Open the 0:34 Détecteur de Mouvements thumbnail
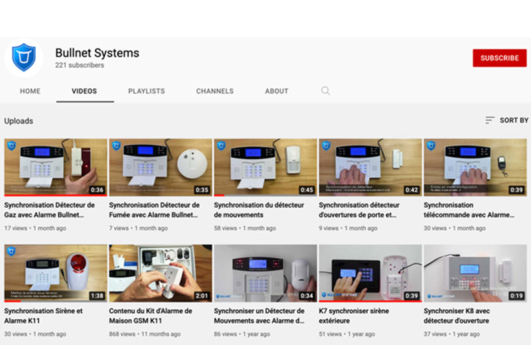The height and width of the screenshot is (345, 531). click(x=265, y=273)
